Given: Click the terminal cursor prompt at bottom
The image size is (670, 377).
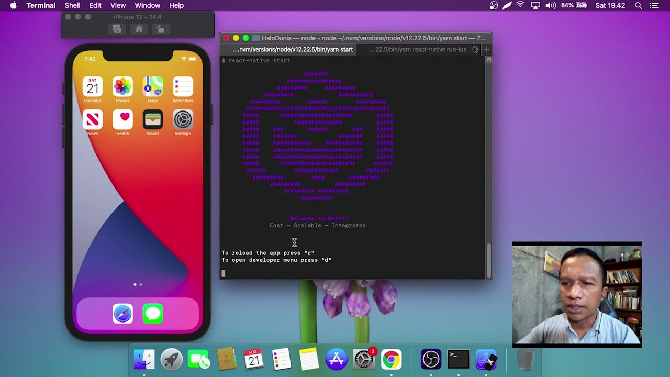Looking at the screenshot, I should [224, 273].
